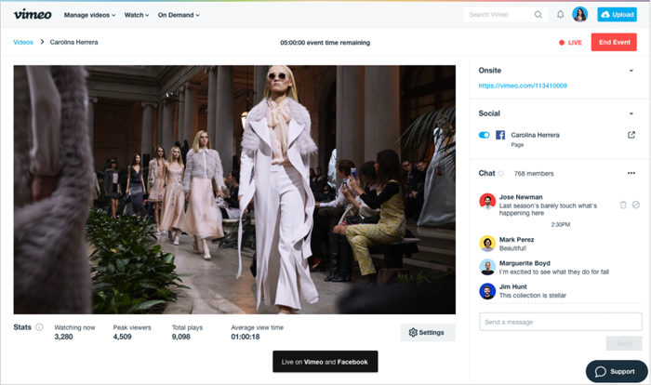This screenshot has height=385, width=651.
Task: Open the stream Settings button
Action: pos(428,332)
